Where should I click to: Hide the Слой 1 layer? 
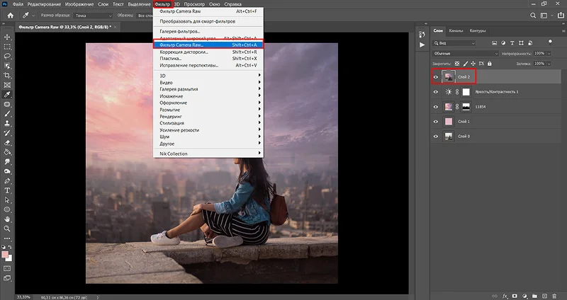click(436, 122)
